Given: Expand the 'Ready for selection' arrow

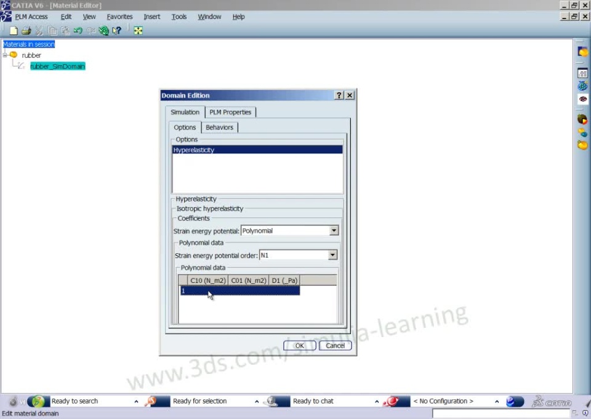Looking at the screenshot, I should tap(257, 402).
